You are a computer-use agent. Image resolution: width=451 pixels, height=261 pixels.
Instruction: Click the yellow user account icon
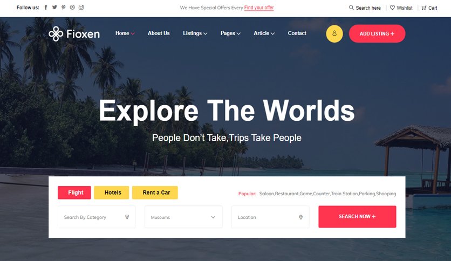point(334,33)
